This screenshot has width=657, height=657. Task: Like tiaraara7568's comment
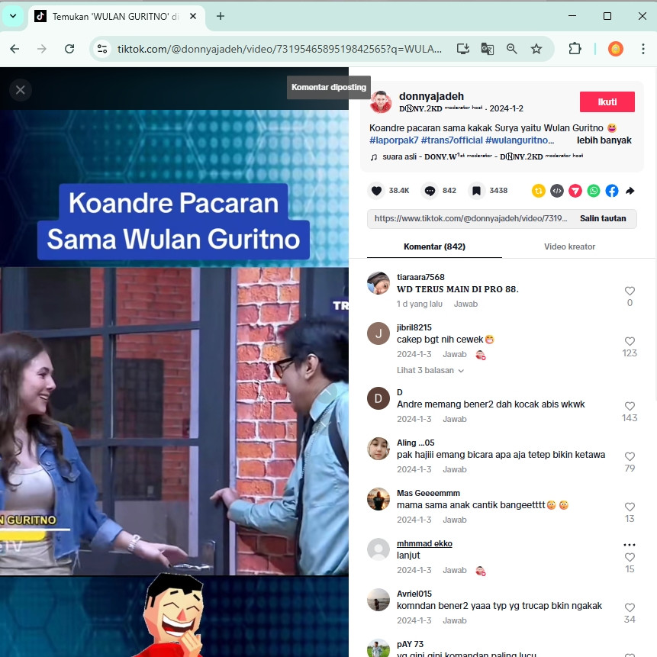(630, 291)
